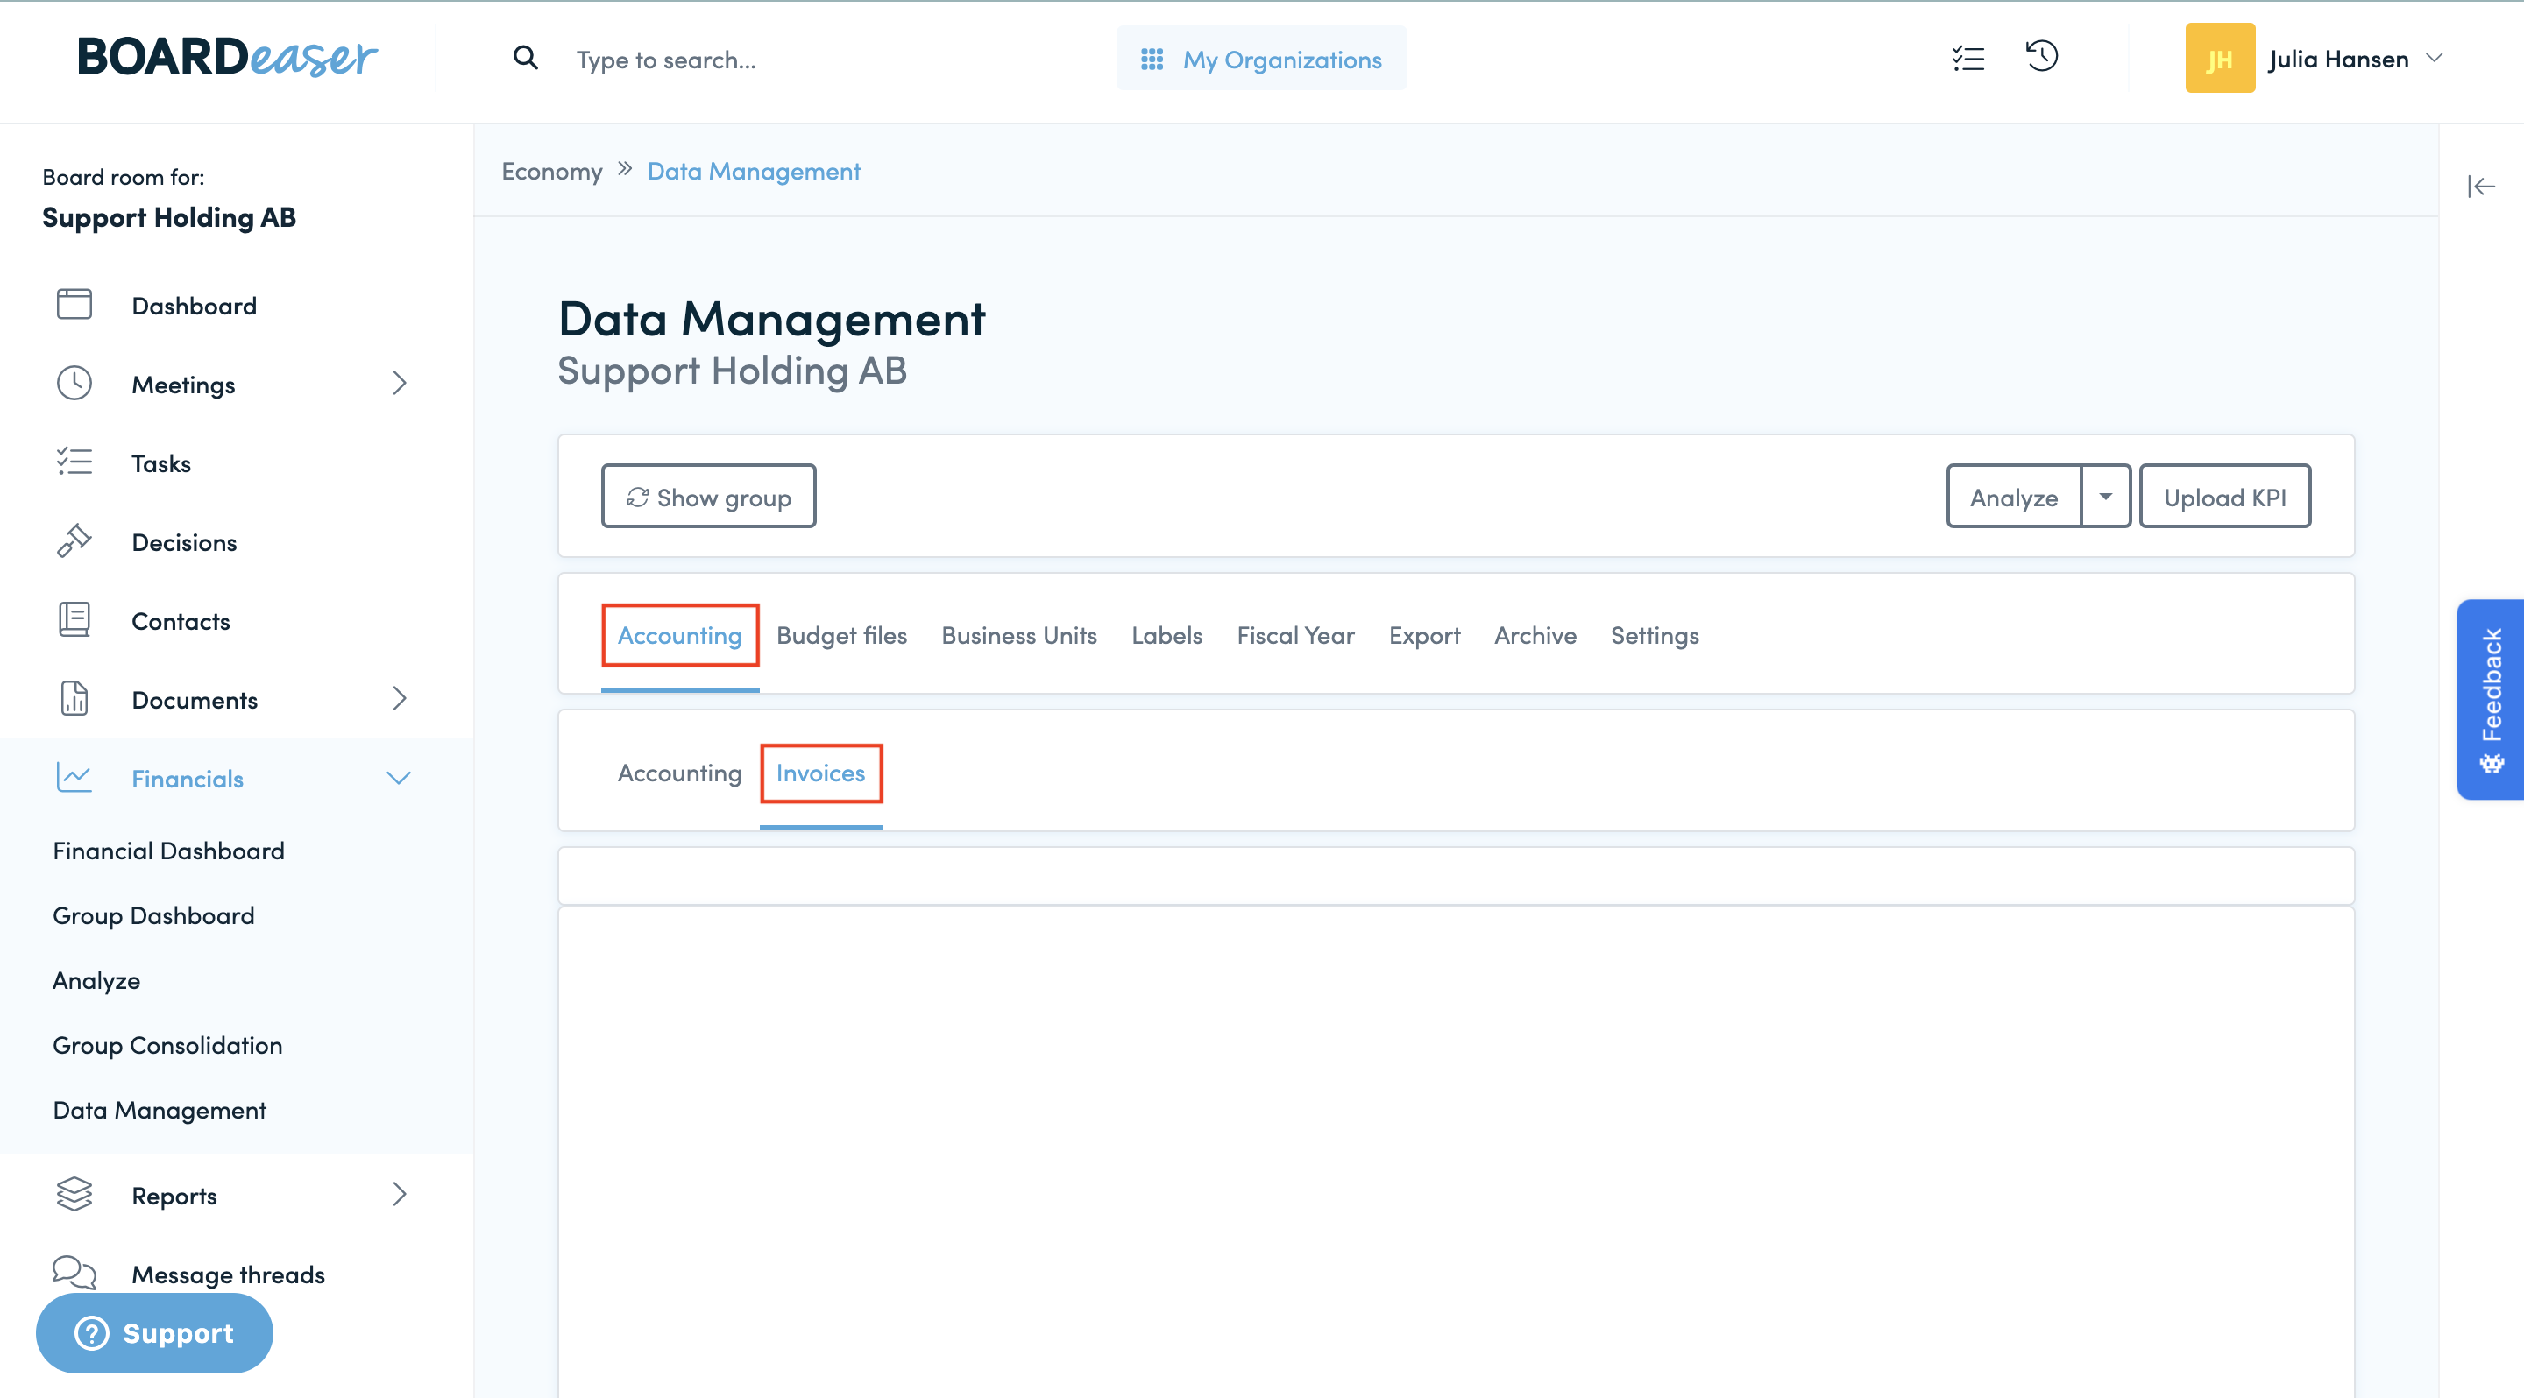Click the Meetings clock icon
Screen dimensions: 2524x1398
pos(74,383)
